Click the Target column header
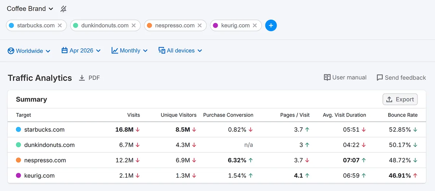The height and width of the screenshot is (191, 435). tap(24, 115)
